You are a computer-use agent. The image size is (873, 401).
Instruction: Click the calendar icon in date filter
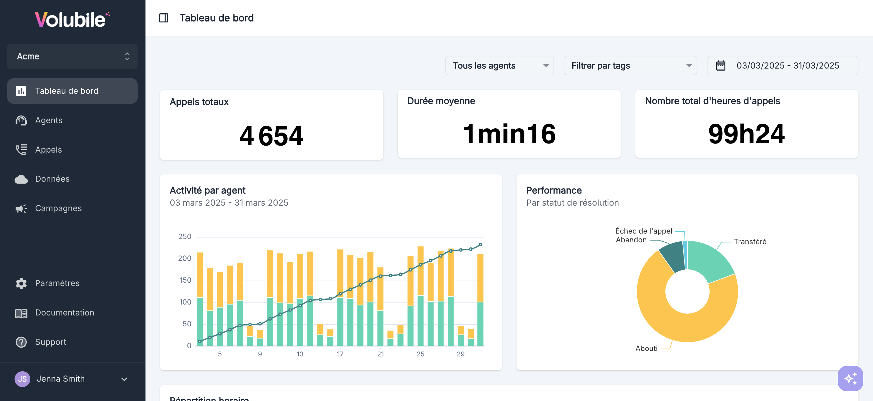pos(721,66)
